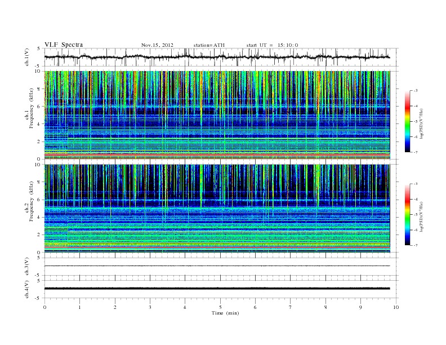Click the "-3" tick on ch.1 colorbar
This screenshot has width=446, height=345.
tap(416, 91)
